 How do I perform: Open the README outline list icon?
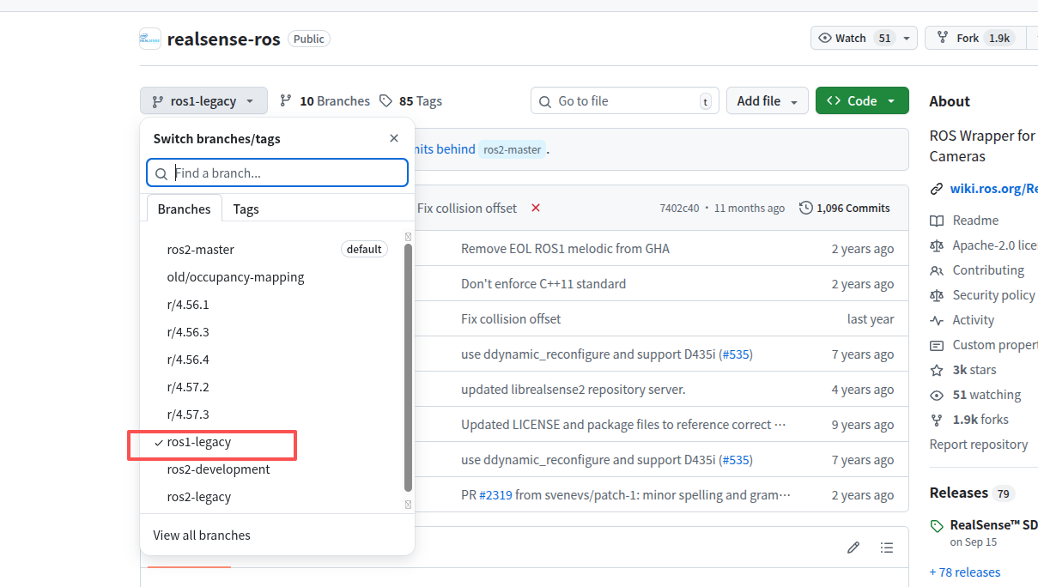coord(887,548)
